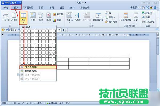This screenshot has width=160, height=106.
Task: Open the 形状 shapes tool
Action: click(41, 17)
